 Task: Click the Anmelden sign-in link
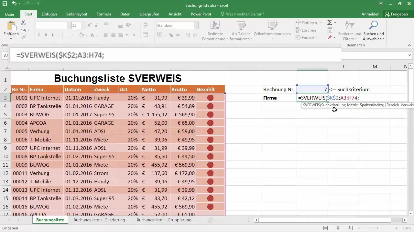pos(370,14)
